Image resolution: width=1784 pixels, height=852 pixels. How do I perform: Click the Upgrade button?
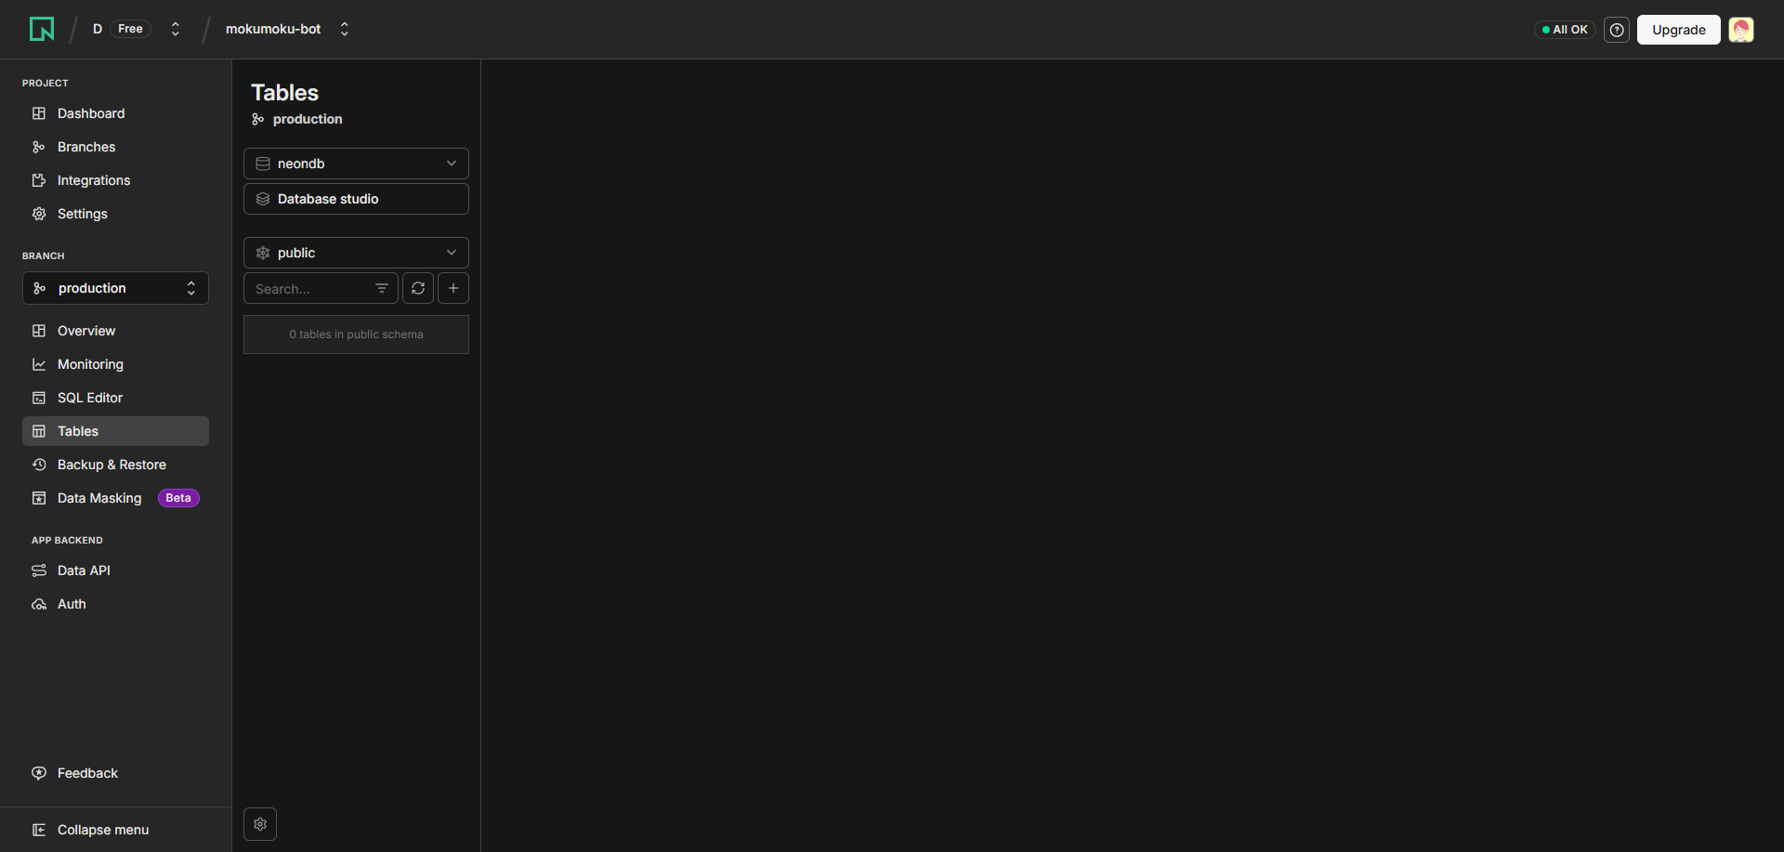tap(1678, 30)
